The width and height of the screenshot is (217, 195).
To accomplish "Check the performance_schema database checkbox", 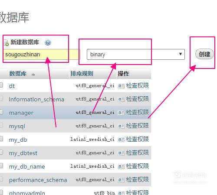I will pos(1,179).
